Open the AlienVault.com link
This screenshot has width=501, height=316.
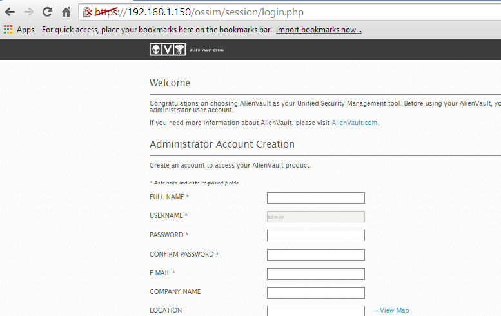[355, 123]
